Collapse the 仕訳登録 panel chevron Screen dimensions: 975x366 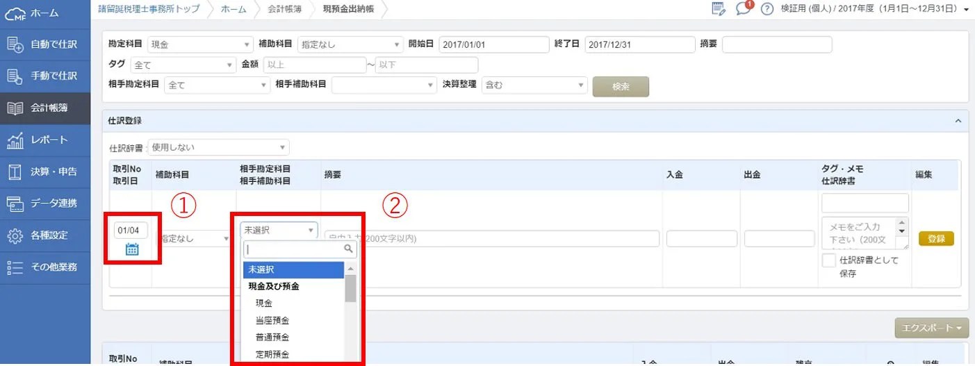tap(958, 121)
